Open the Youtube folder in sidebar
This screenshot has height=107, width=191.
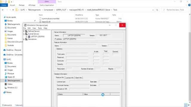[10, 45]
